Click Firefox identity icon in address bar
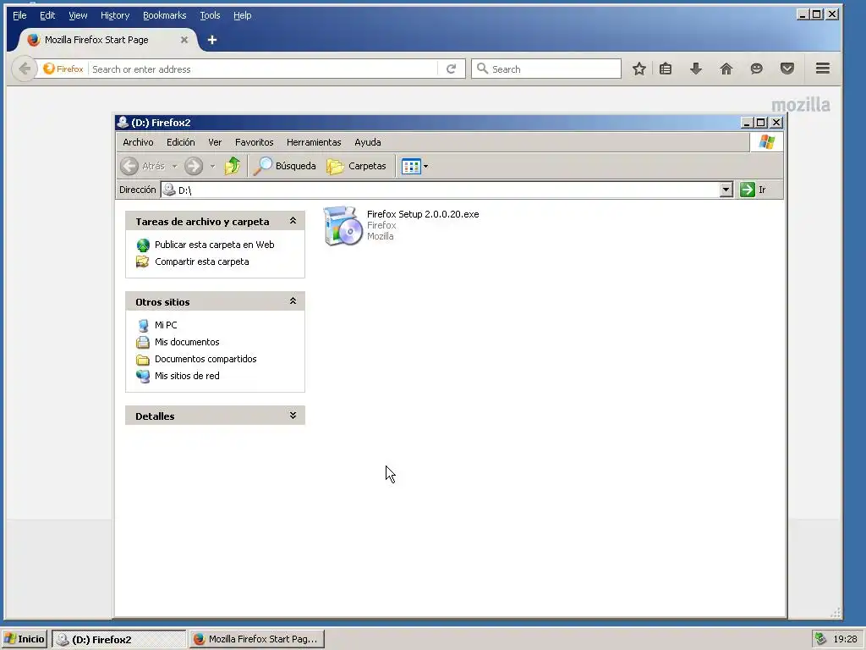Screen dimensions: 866x650 click(63, 69)
